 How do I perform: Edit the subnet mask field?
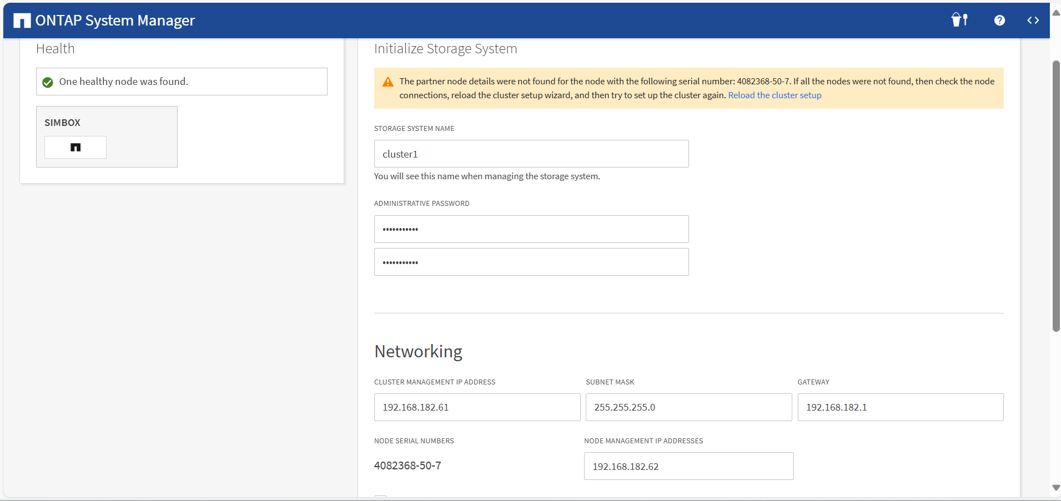[688, 407]
